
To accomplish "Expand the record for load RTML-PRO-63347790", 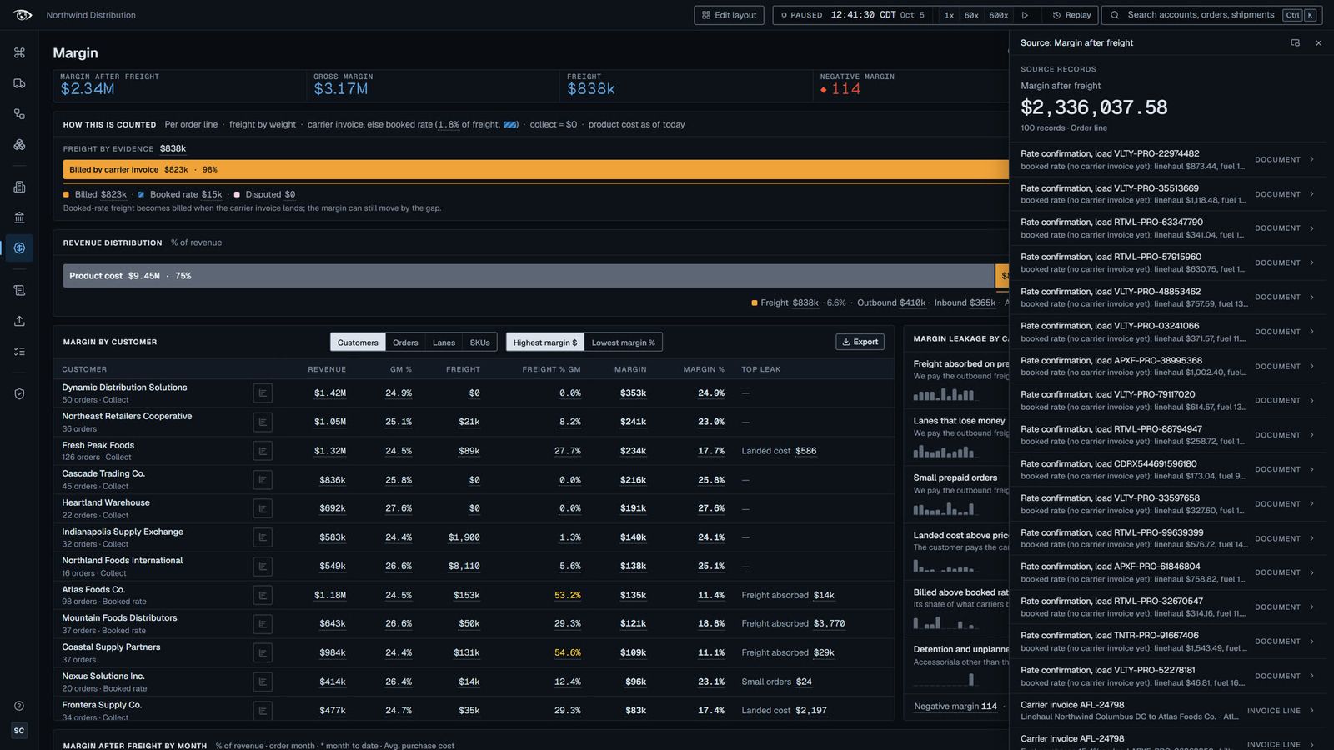I will [1167, 228].
